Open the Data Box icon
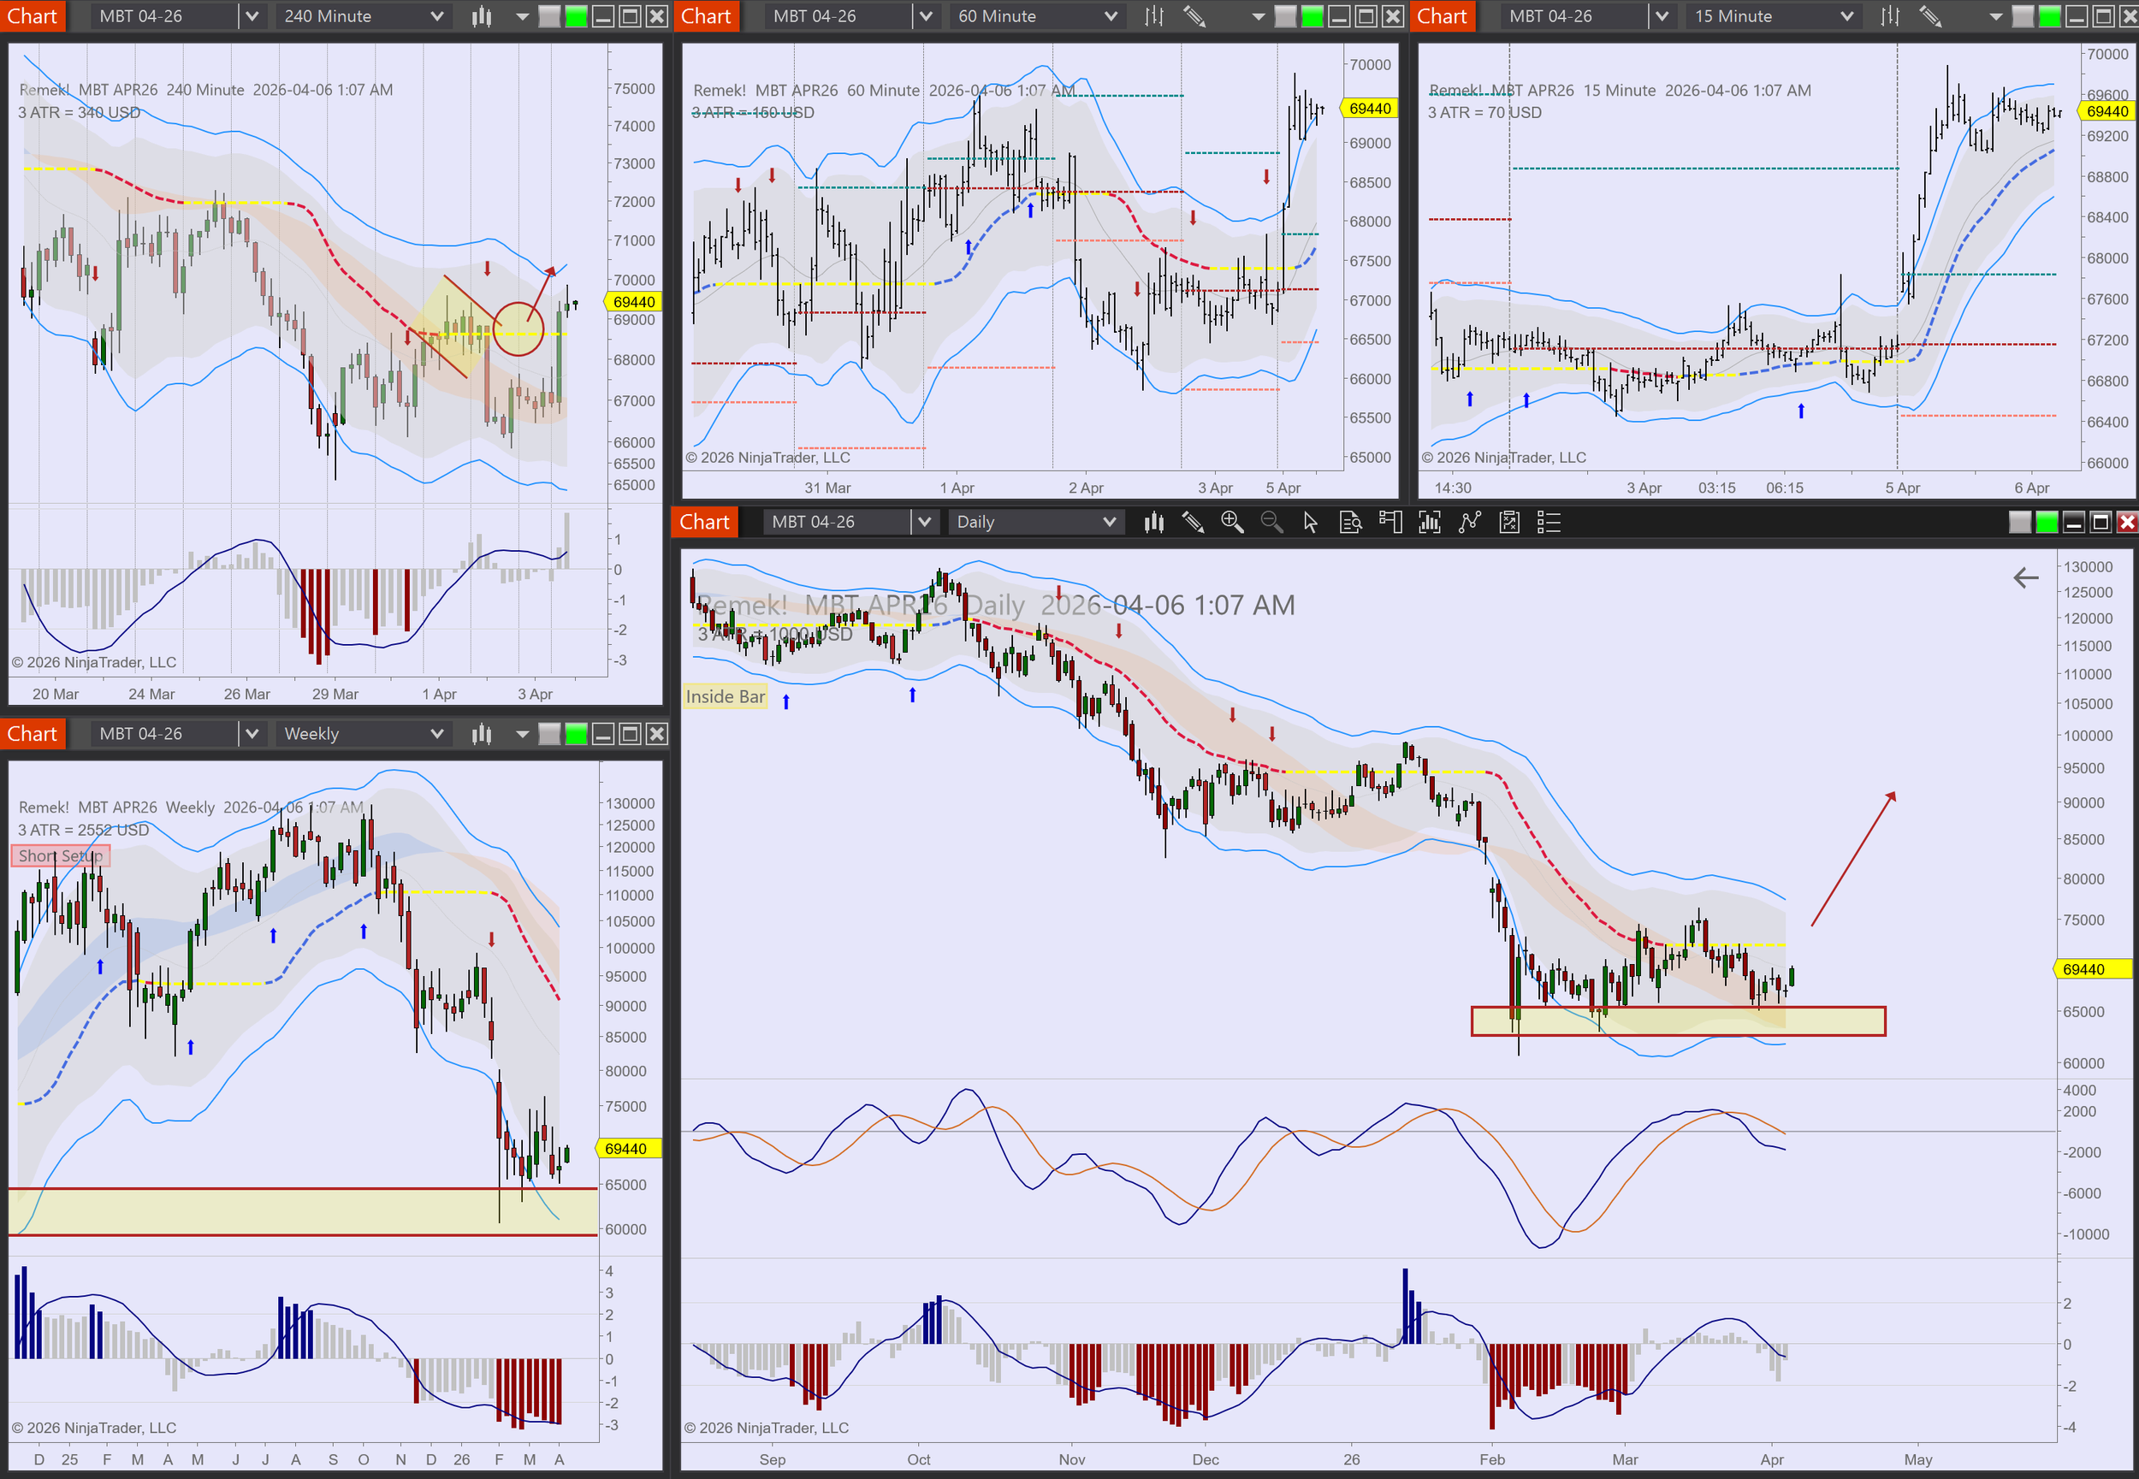 (x=1350, y=523)
